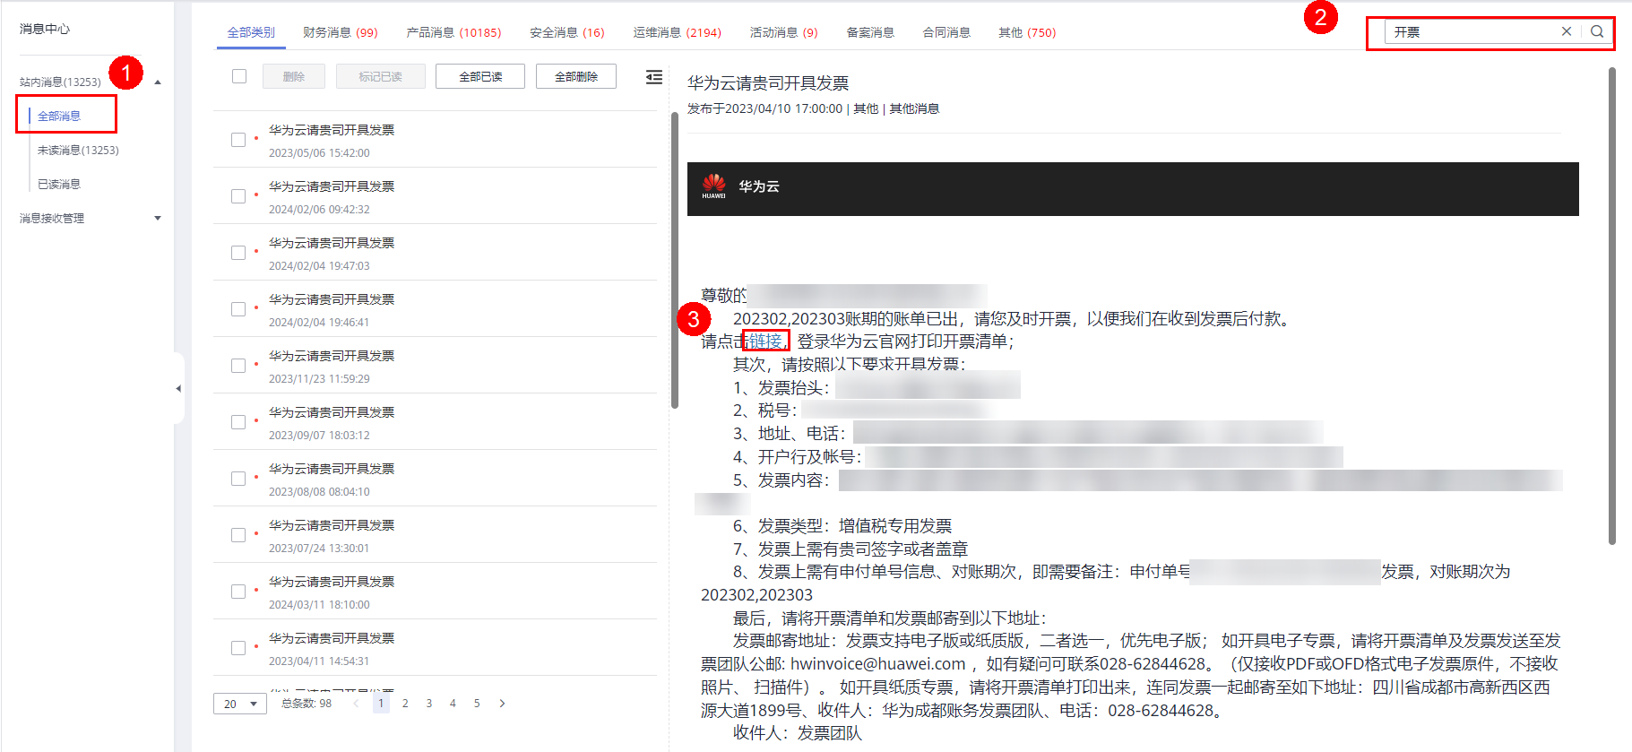Click 总条数: 98 count text
The width and height of the screenshot is (1632, 752).
pyautogui.click(x=307, y=704)
